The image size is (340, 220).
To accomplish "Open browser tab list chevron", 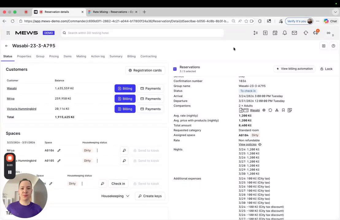I will pos(335,12).
